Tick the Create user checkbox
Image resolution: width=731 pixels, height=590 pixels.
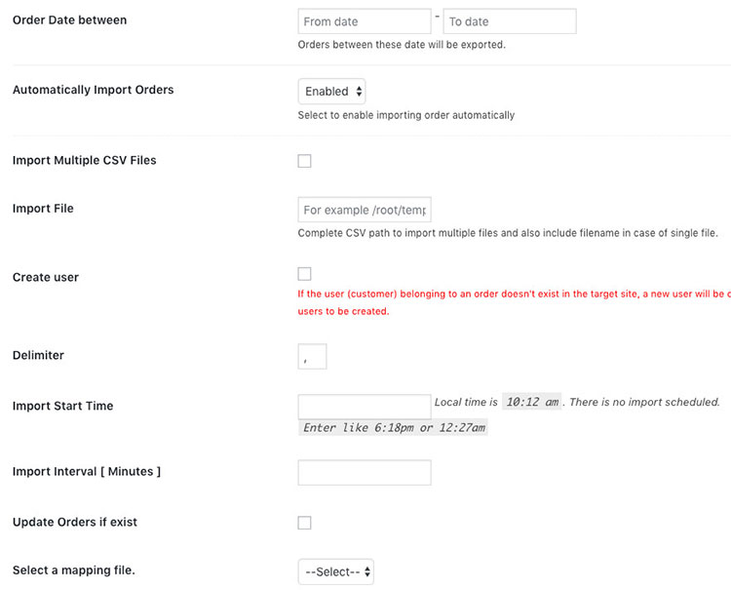(x=304, y=274)
